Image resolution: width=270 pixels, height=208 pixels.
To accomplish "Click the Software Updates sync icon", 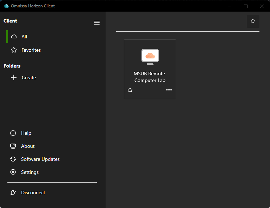I will (13, 159).
